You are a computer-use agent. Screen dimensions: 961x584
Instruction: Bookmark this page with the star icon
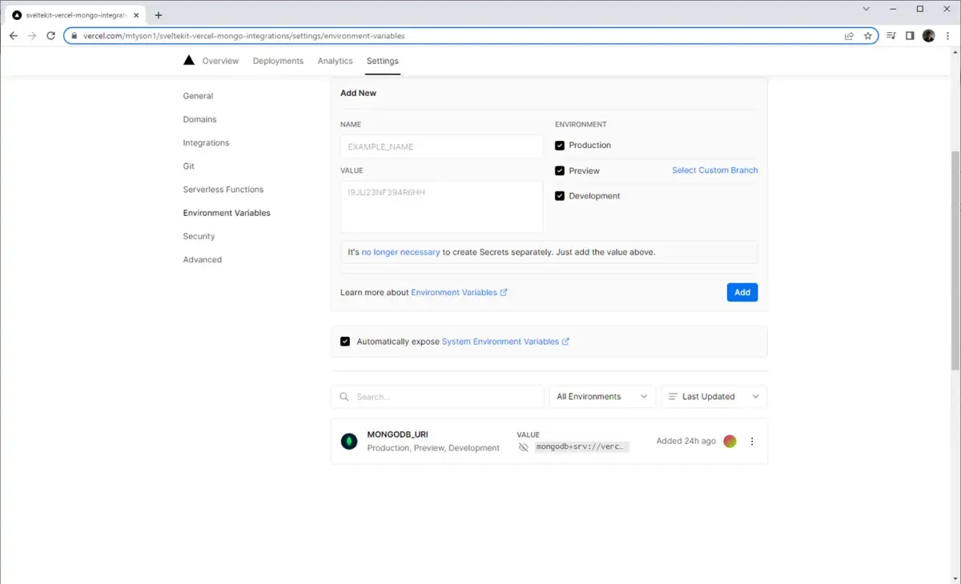tap(867, 36)
